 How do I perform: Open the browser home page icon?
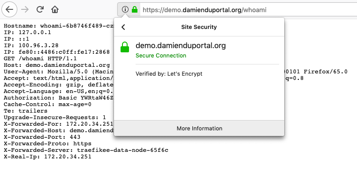pos(55,9)
